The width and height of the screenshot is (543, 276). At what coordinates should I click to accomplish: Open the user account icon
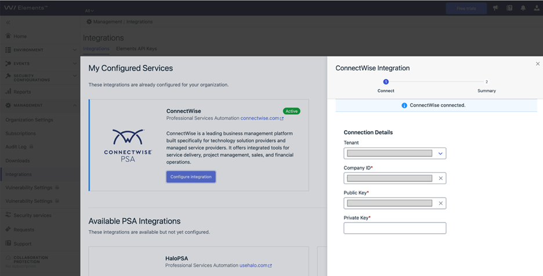click(x=537, y=8)
